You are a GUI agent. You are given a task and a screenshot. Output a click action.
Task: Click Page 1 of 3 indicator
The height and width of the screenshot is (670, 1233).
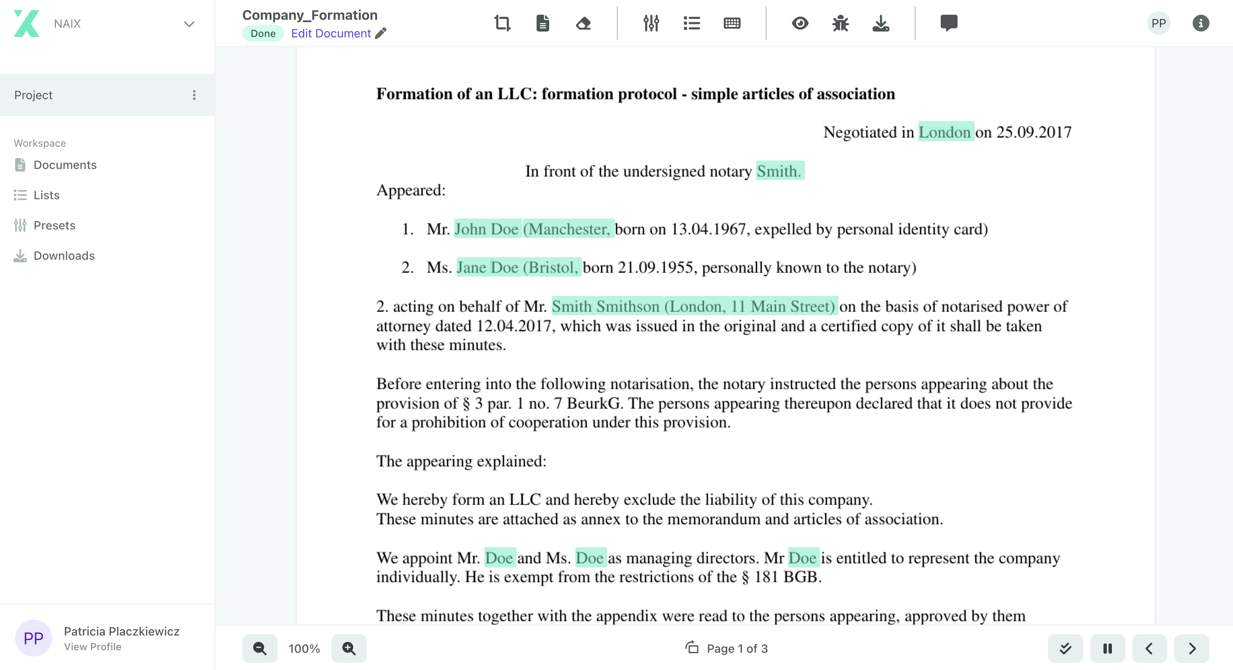coord(737,649)
